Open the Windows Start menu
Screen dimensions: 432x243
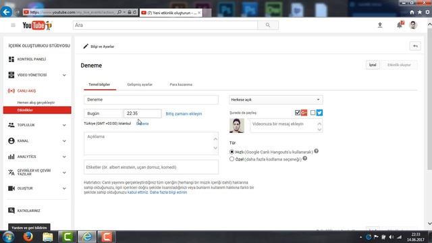[x=9, y=237]
